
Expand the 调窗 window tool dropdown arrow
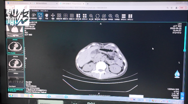coord(53,20)
